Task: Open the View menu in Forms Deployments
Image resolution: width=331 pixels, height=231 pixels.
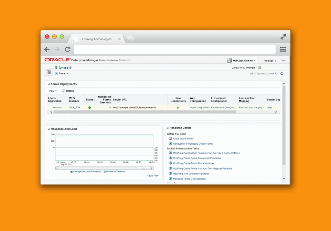Action: coord(52,91)
